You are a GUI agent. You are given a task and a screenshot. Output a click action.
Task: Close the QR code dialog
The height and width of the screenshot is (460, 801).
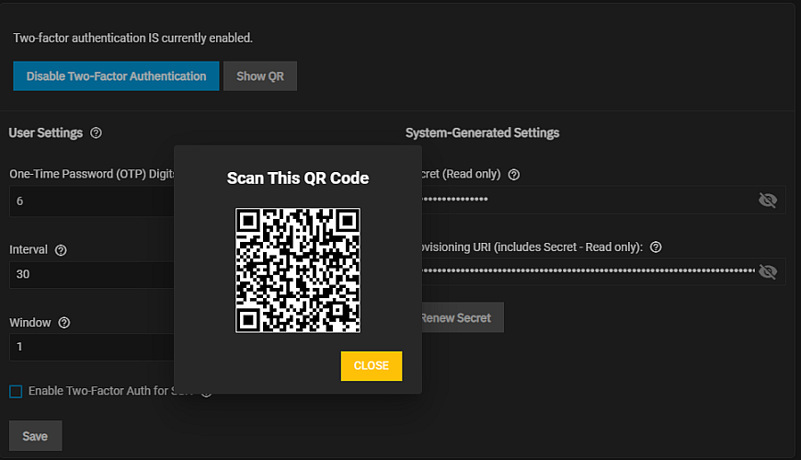(372, 366)
